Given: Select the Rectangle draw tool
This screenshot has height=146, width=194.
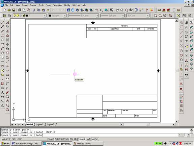Looking at the screenshot, I should tap(2, 44).
